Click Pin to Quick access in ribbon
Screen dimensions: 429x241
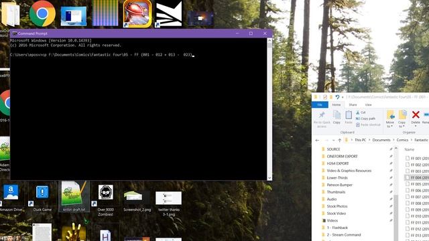point(322,119)
